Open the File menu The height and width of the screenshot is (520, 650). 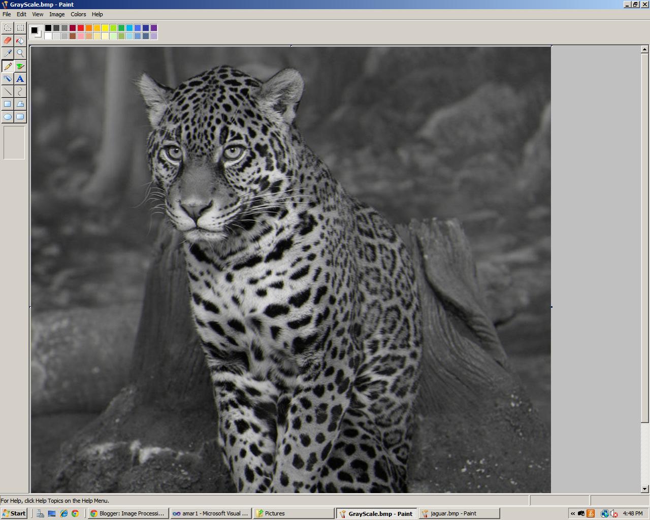pyautogui.click(x=7, y=14)
